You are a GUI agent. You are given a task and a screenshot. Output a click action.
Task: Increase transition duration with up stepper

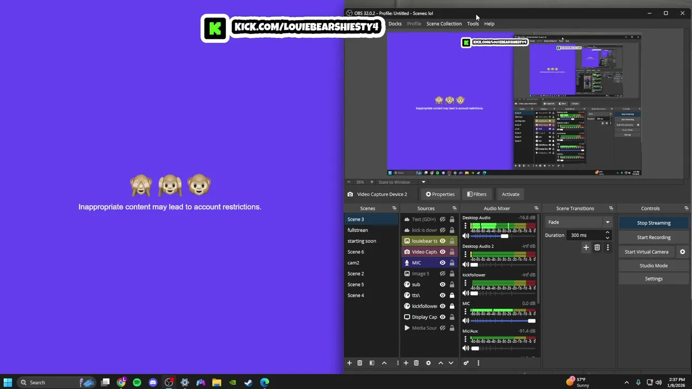(607, 233)
